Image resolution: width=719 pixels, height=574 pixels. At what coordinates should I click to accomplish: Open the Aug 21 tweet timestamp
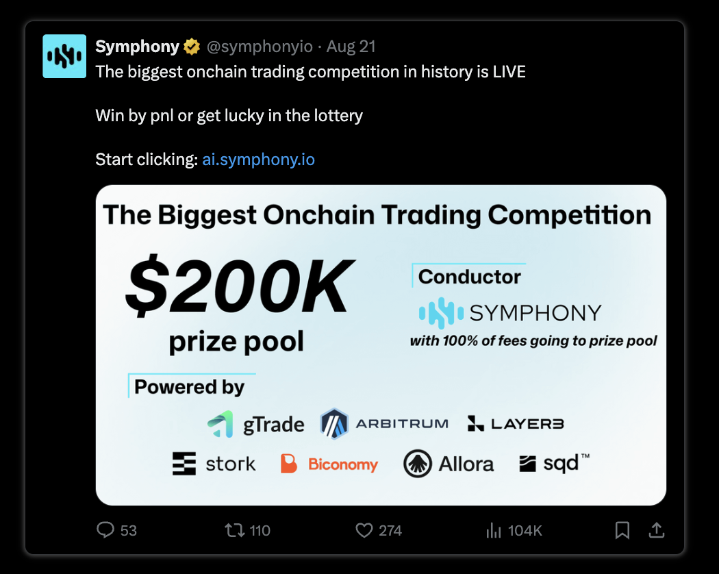coord(351,47)
